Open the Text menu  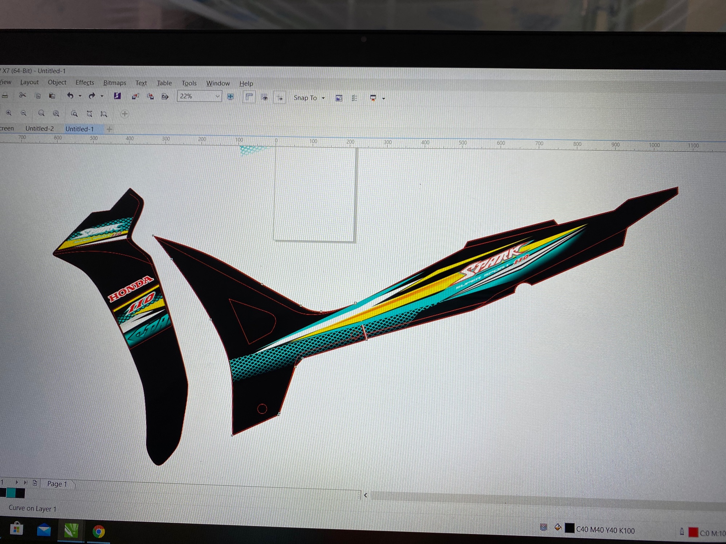click(x=141, y=83)
